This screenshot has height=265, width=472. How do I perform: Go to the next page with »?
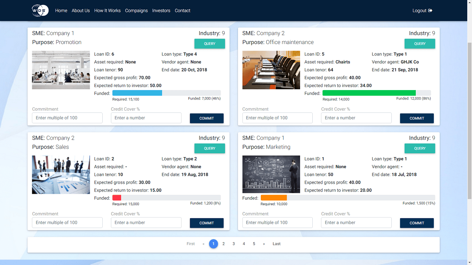(264, 244)
